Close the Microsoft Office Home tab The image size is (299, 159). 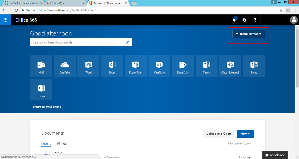tap(126, 3)
